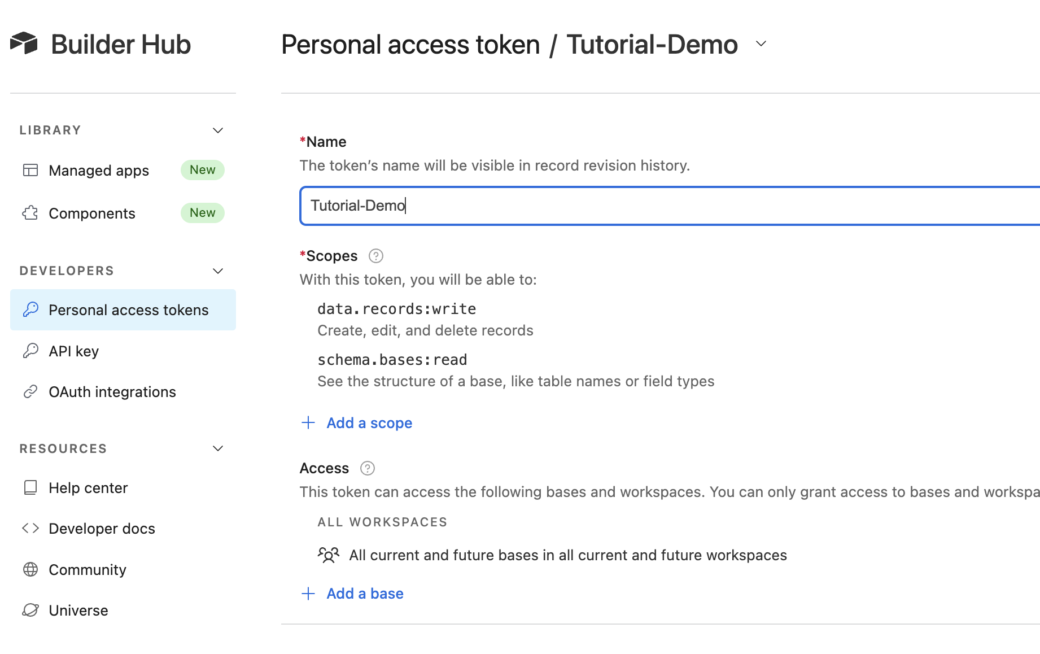The height and width of the screenshot is (654, 1040).
Task: Click the Help center book icon
Action: 31,487
